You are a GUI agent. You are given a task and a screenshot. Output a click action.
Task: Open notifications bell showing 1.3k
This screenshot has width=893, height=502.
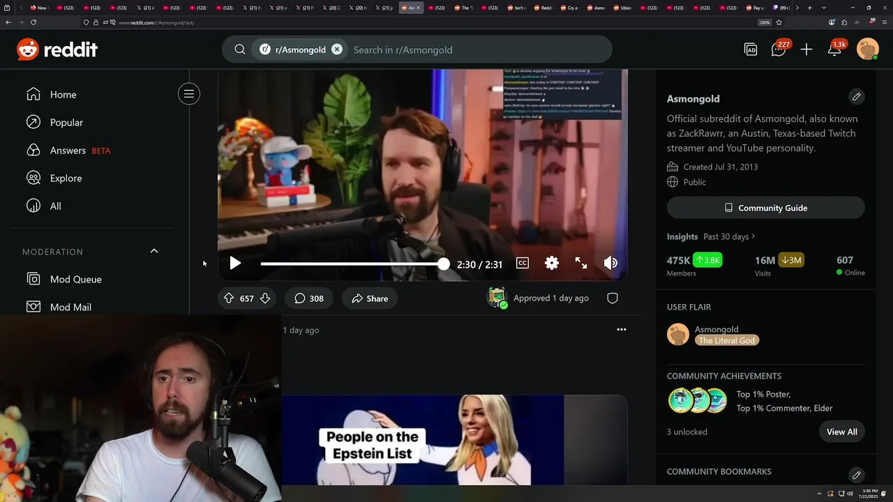(x=835, y=50)
